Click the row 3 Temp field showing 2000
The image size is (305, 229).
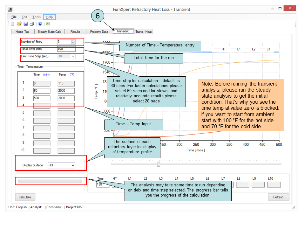click(66, 98)
